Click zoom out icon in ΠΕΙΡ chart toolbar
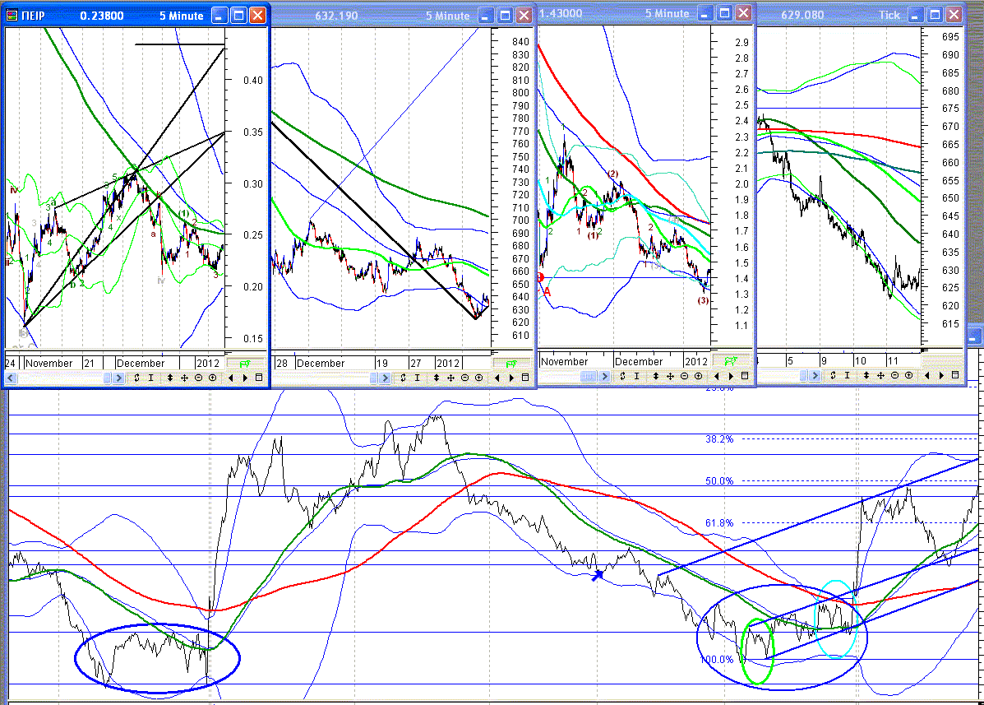Image resolution: width=984 pixels, height=705 pixels. pyautogui.click(x=198, y=378)
